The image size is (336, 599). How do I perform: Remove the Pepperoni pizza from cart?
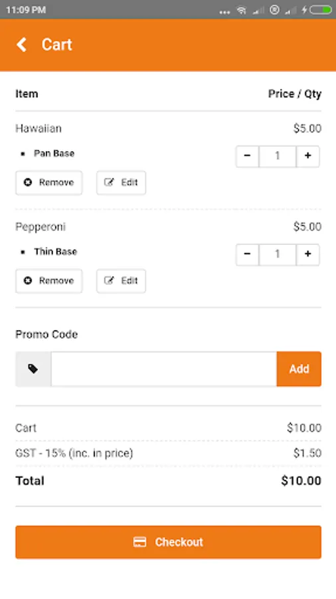pos(48,281)
